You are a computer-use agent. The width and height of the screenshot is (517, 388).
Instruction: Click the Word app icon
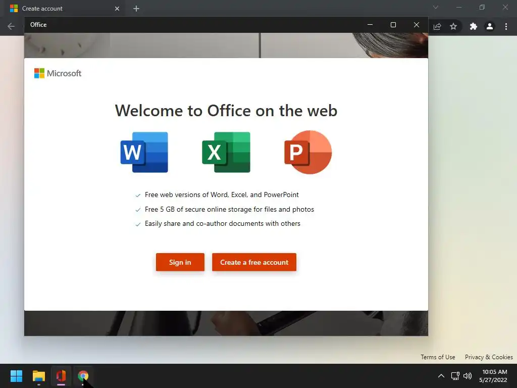click(144, 152)
